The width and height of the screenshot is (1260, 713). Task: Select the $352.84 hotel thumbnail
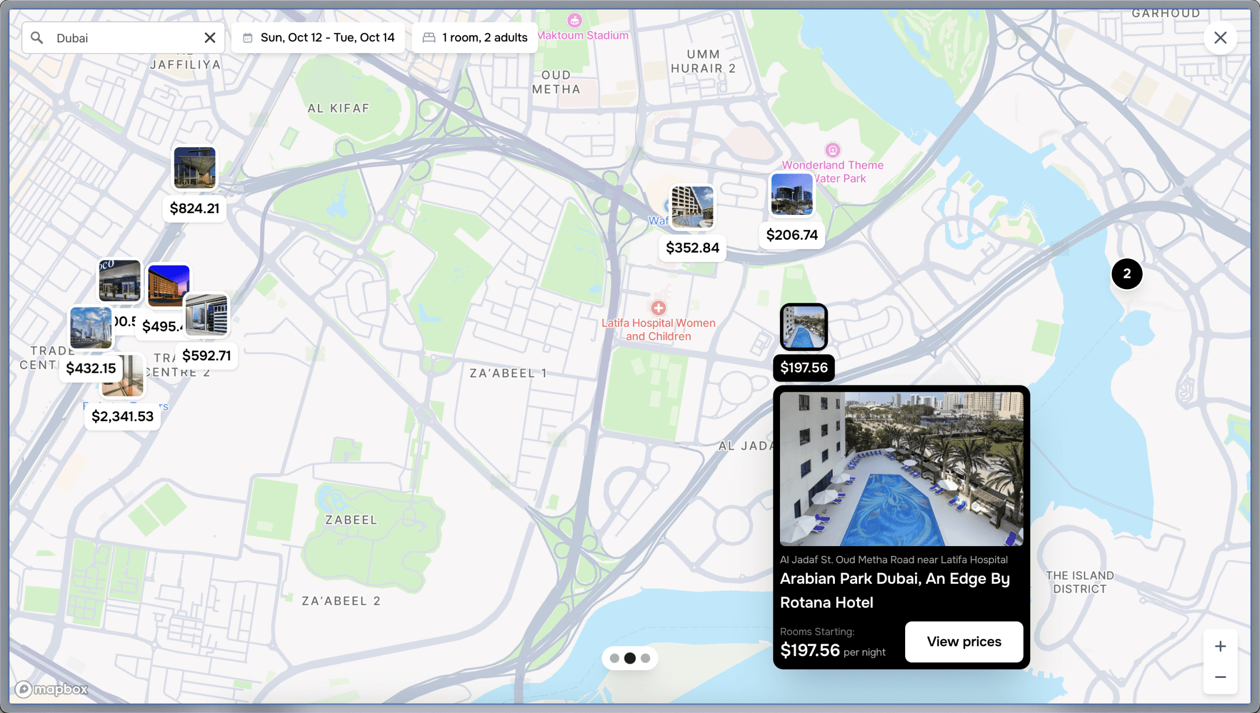692,207
